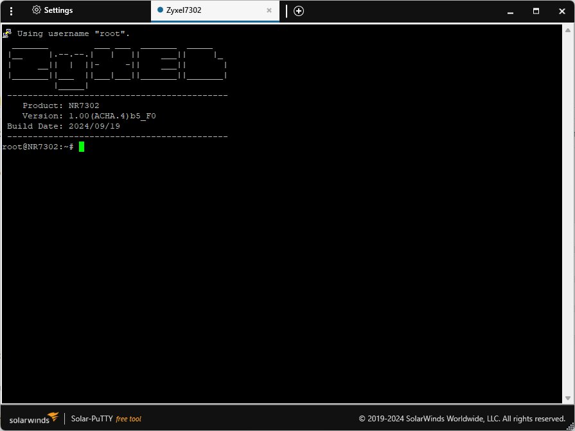575x431 pixels.
Task: Click the scroll-up arrow of terminal scrollbar
Action: point(568,29)
